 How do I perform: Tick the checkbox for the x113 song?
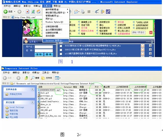(x=61, y=54)
